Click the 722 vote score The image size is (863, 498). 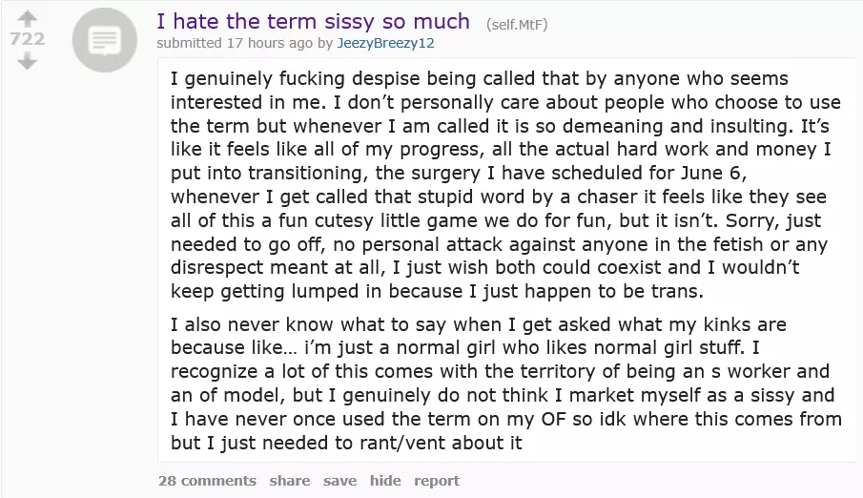pos(27,39)
